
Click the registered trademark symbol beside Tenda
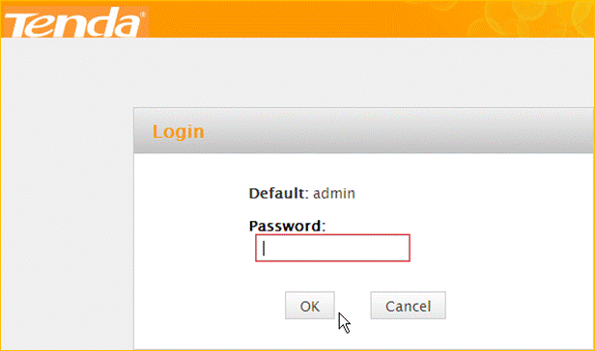pyautogui.click(x=143, y=14)
